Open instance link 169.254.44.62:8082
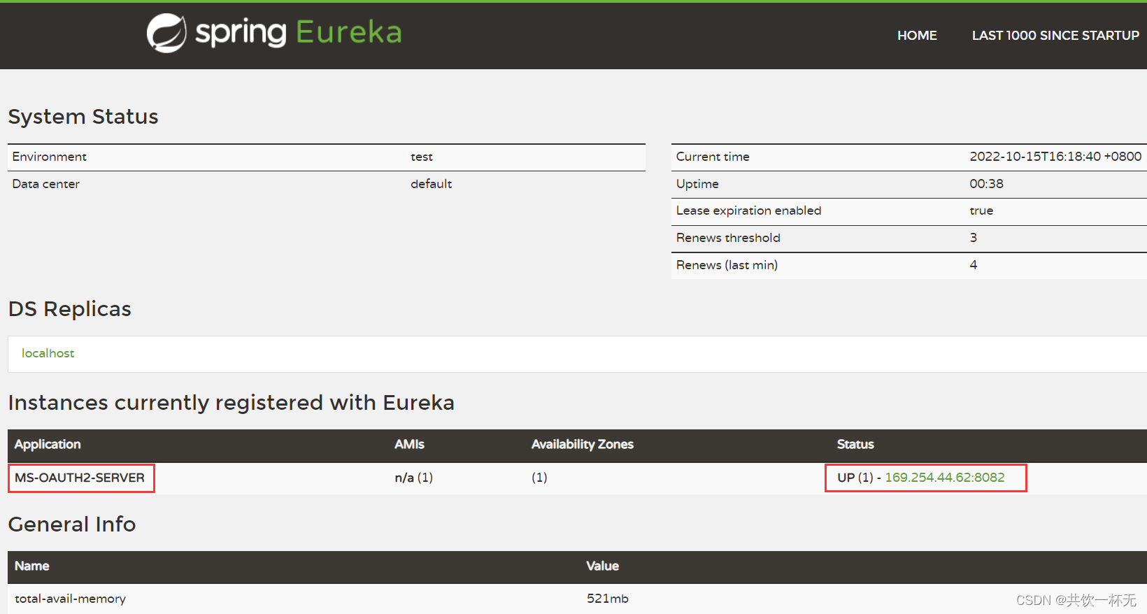Screen dimensions: 1147x614 tap(945, 478)
